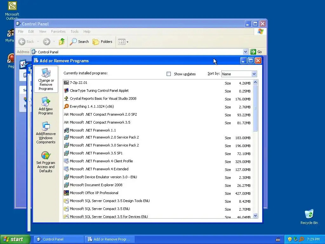Click the 329.00MB size value
This screenshot has width=325, height=244.
243,162
